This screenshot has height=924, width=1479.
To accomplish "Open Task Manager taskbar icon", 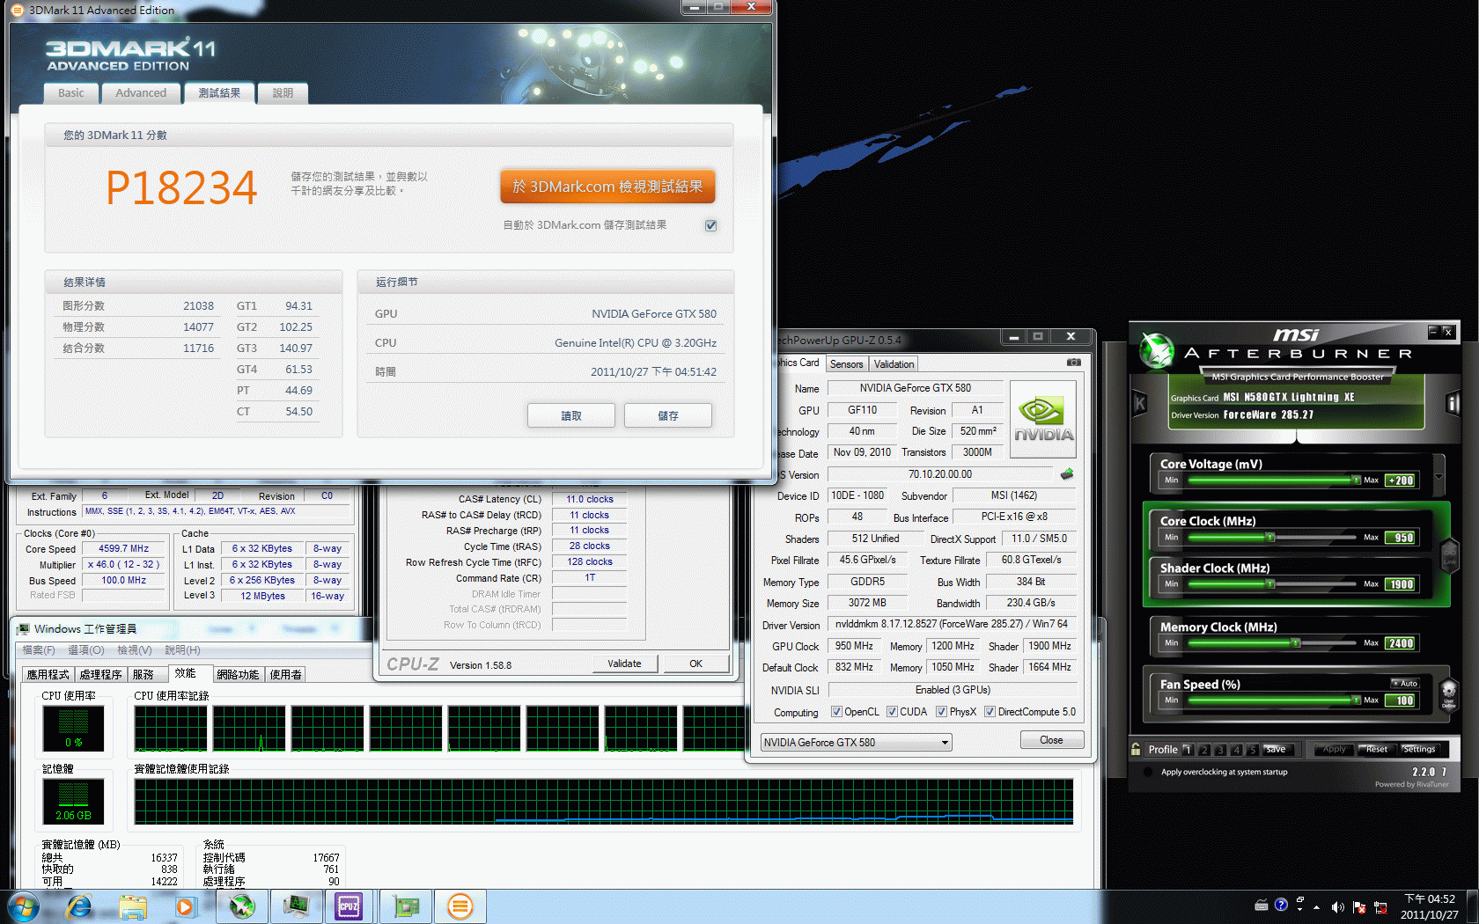I will pos(296,906).
